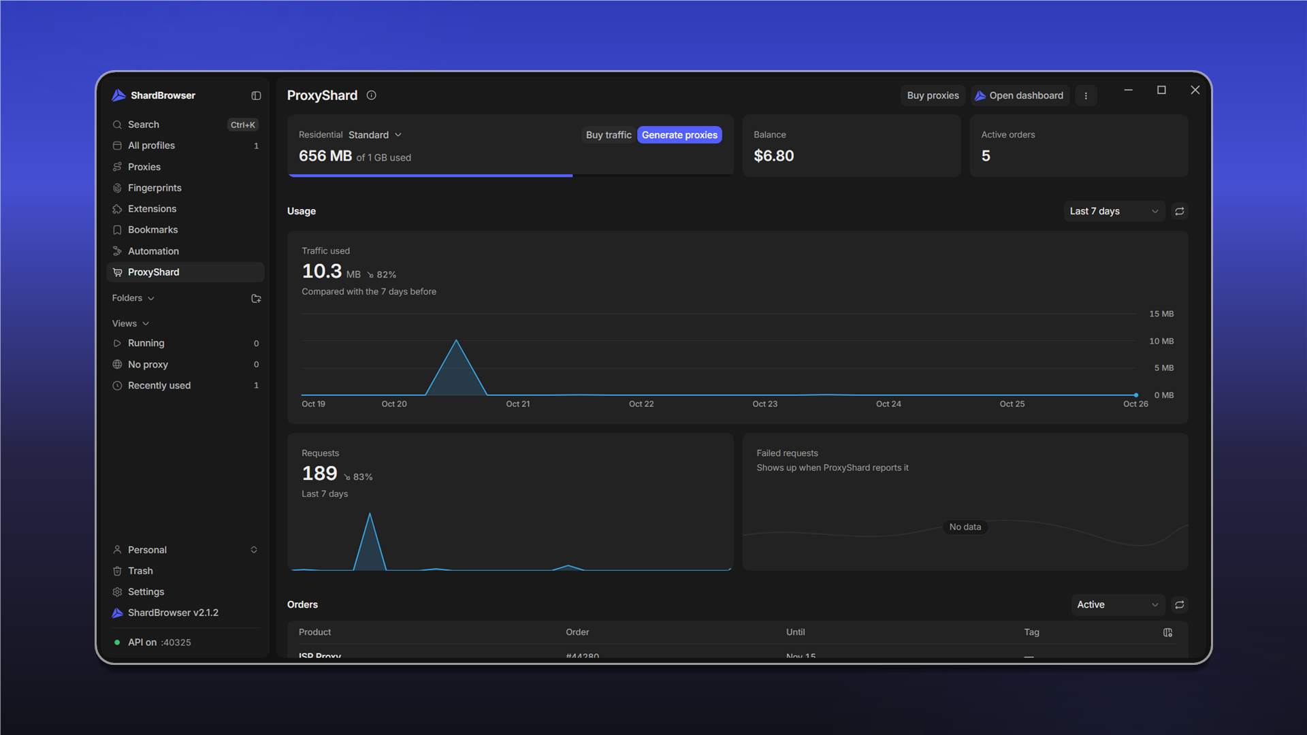This screenshot has height=735, width=1307.
Task: Open the Active orders filter dropdown
Action: point(1118,605)
